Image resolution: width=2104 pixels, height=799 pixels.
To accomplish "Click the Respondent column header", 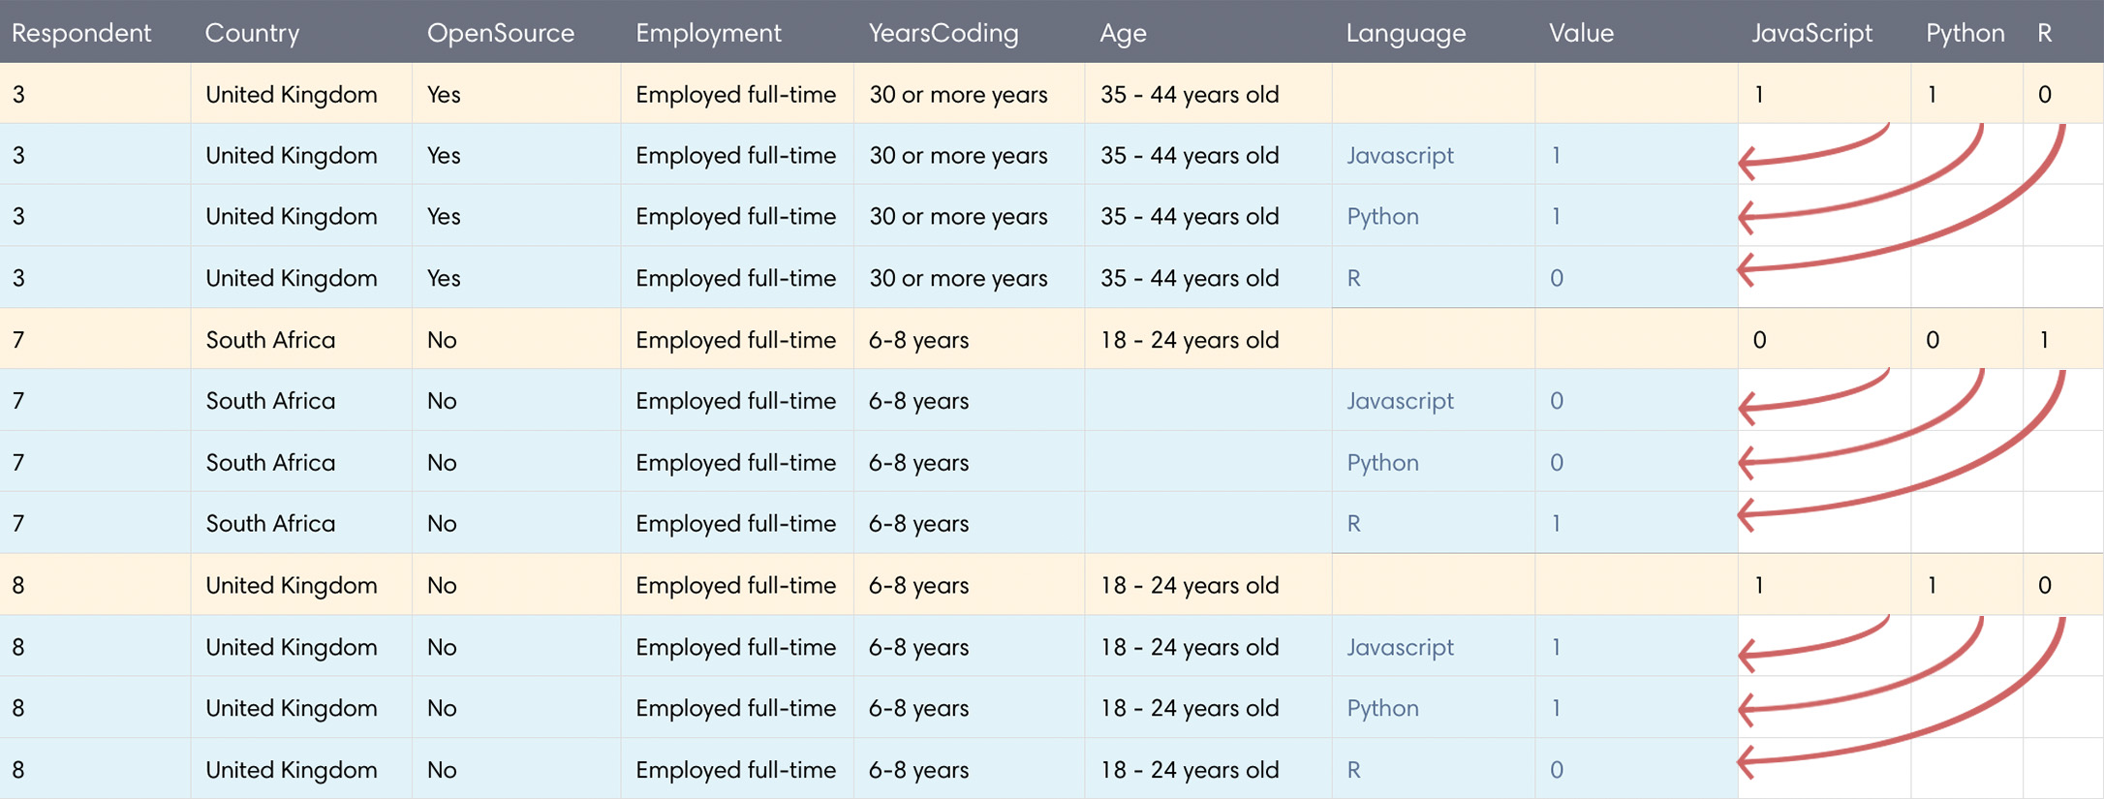I will [x=81, y=33].
